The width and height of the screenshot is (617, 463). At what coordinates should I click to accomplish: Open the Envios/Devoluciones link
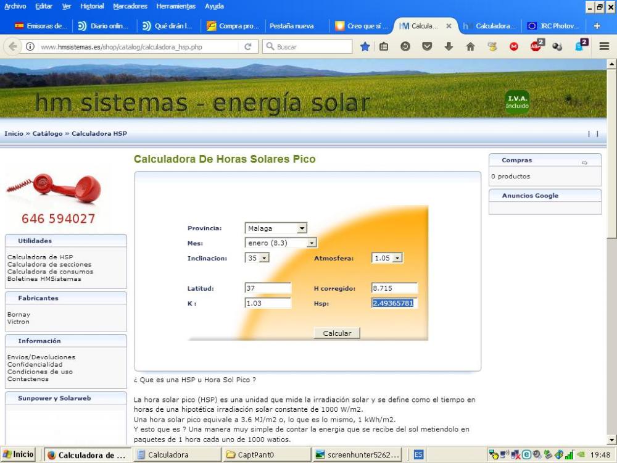point(41,357)
